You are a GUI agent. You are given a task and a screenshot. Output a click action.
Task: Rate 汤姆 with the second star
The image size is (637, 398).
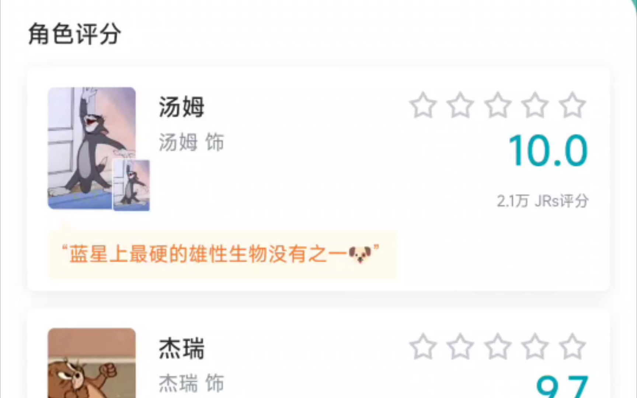click(x=460, y=105)
